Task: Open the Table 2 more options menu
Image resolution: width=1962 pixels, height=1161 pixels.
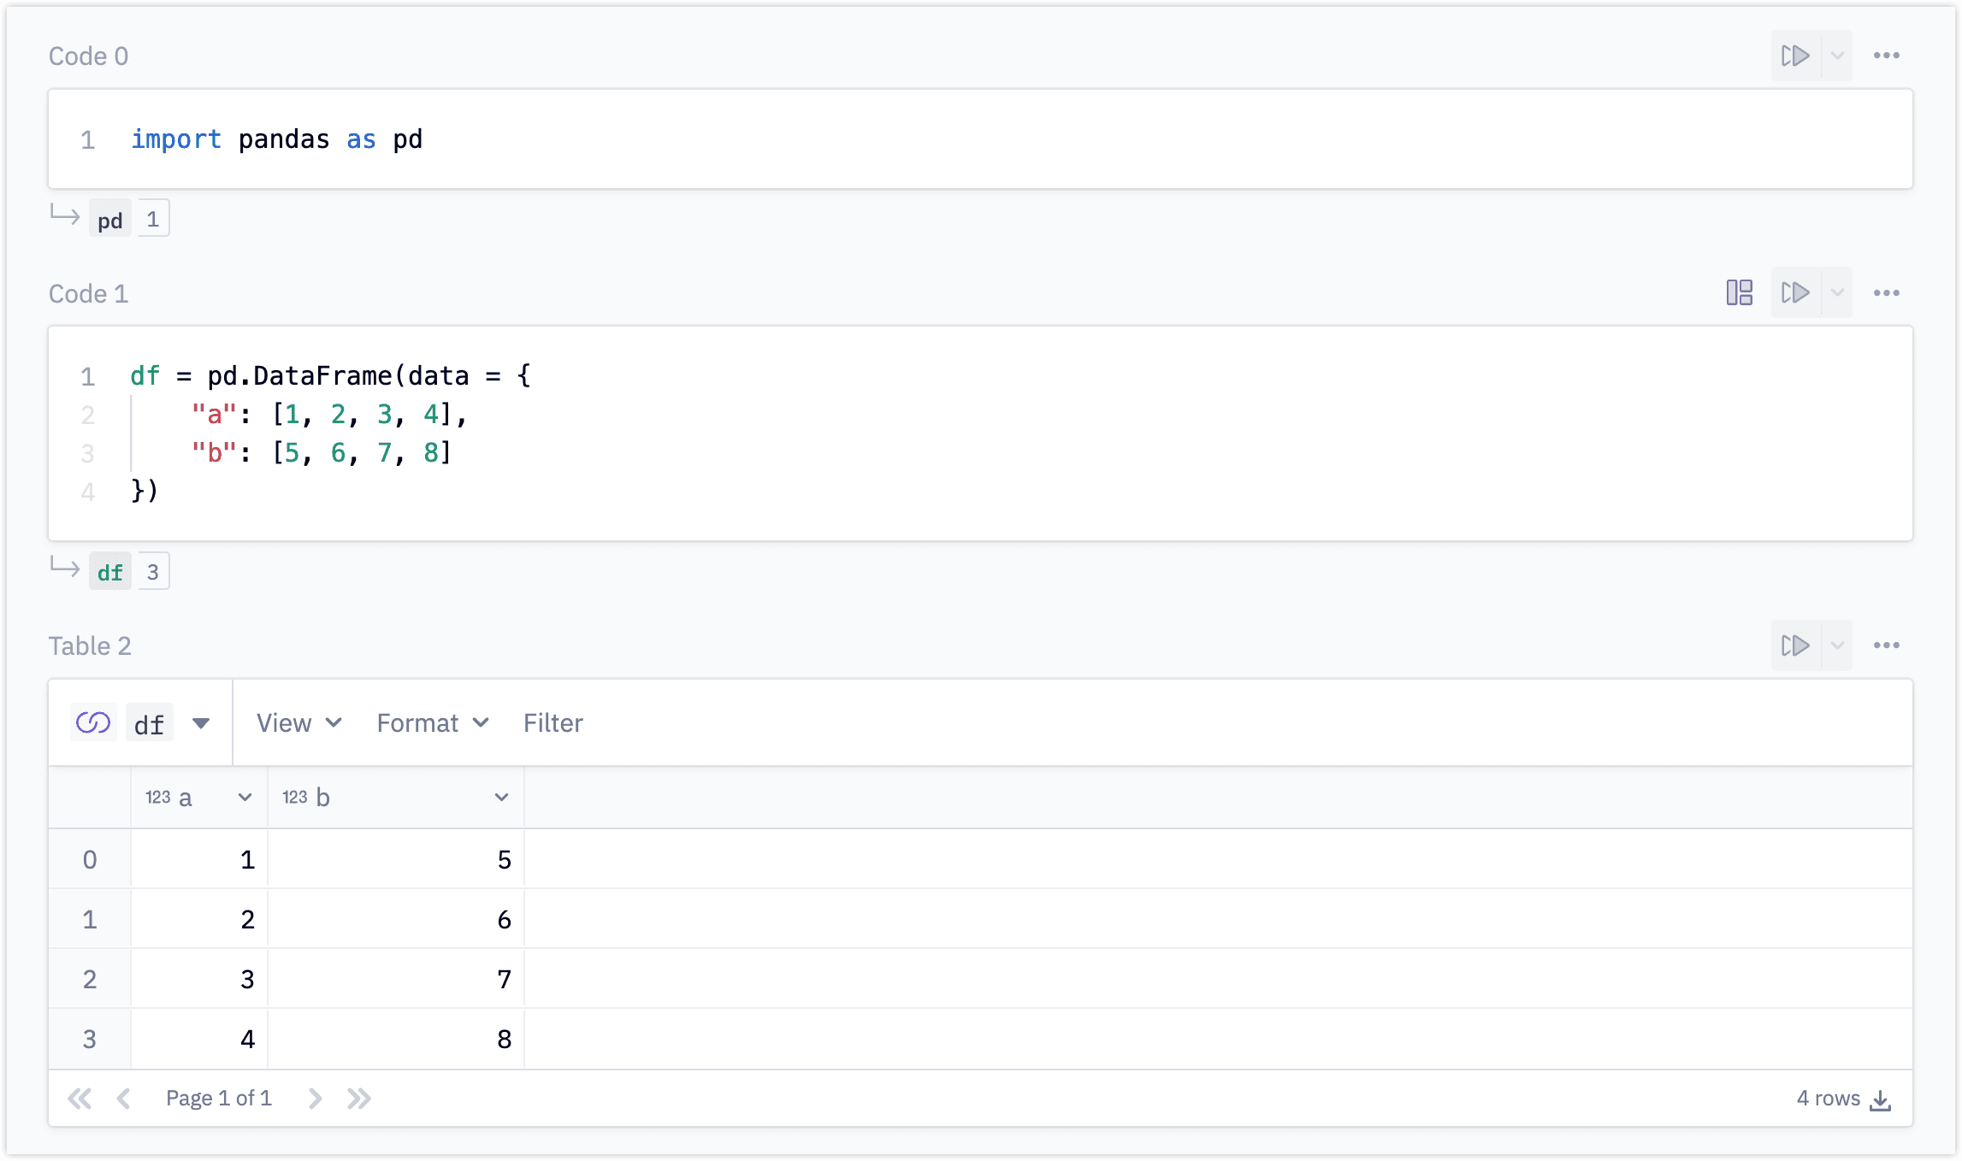Action: [x=1886, y=645]
